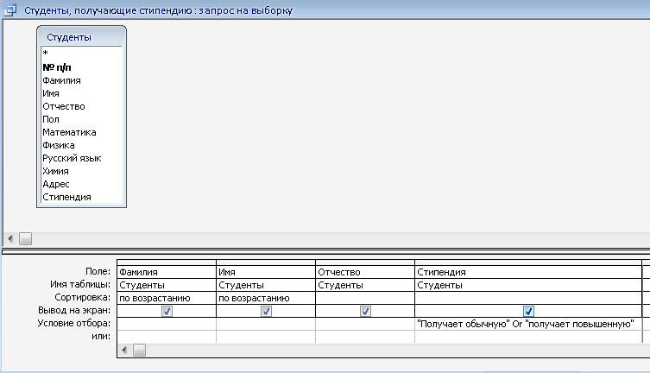Click the upper pane horizontal scrollbar thumb
The height and width of the screenshot is (373, 650).
click(x=25, y=238)
